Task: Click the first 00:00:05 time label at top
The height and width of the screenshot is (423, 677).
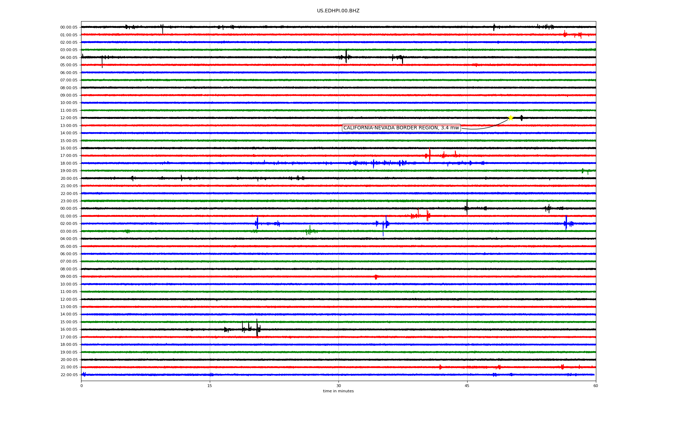Action: pyautogui.click(x=69, y=27)
